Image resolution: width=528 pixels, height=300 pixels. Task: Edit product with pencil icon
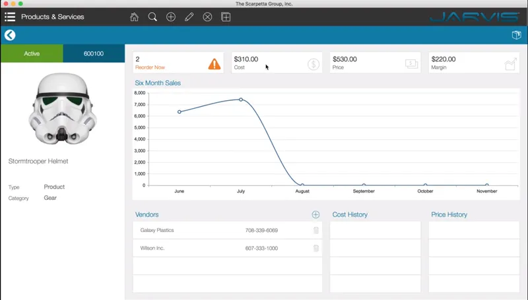[x=189, y=17]
